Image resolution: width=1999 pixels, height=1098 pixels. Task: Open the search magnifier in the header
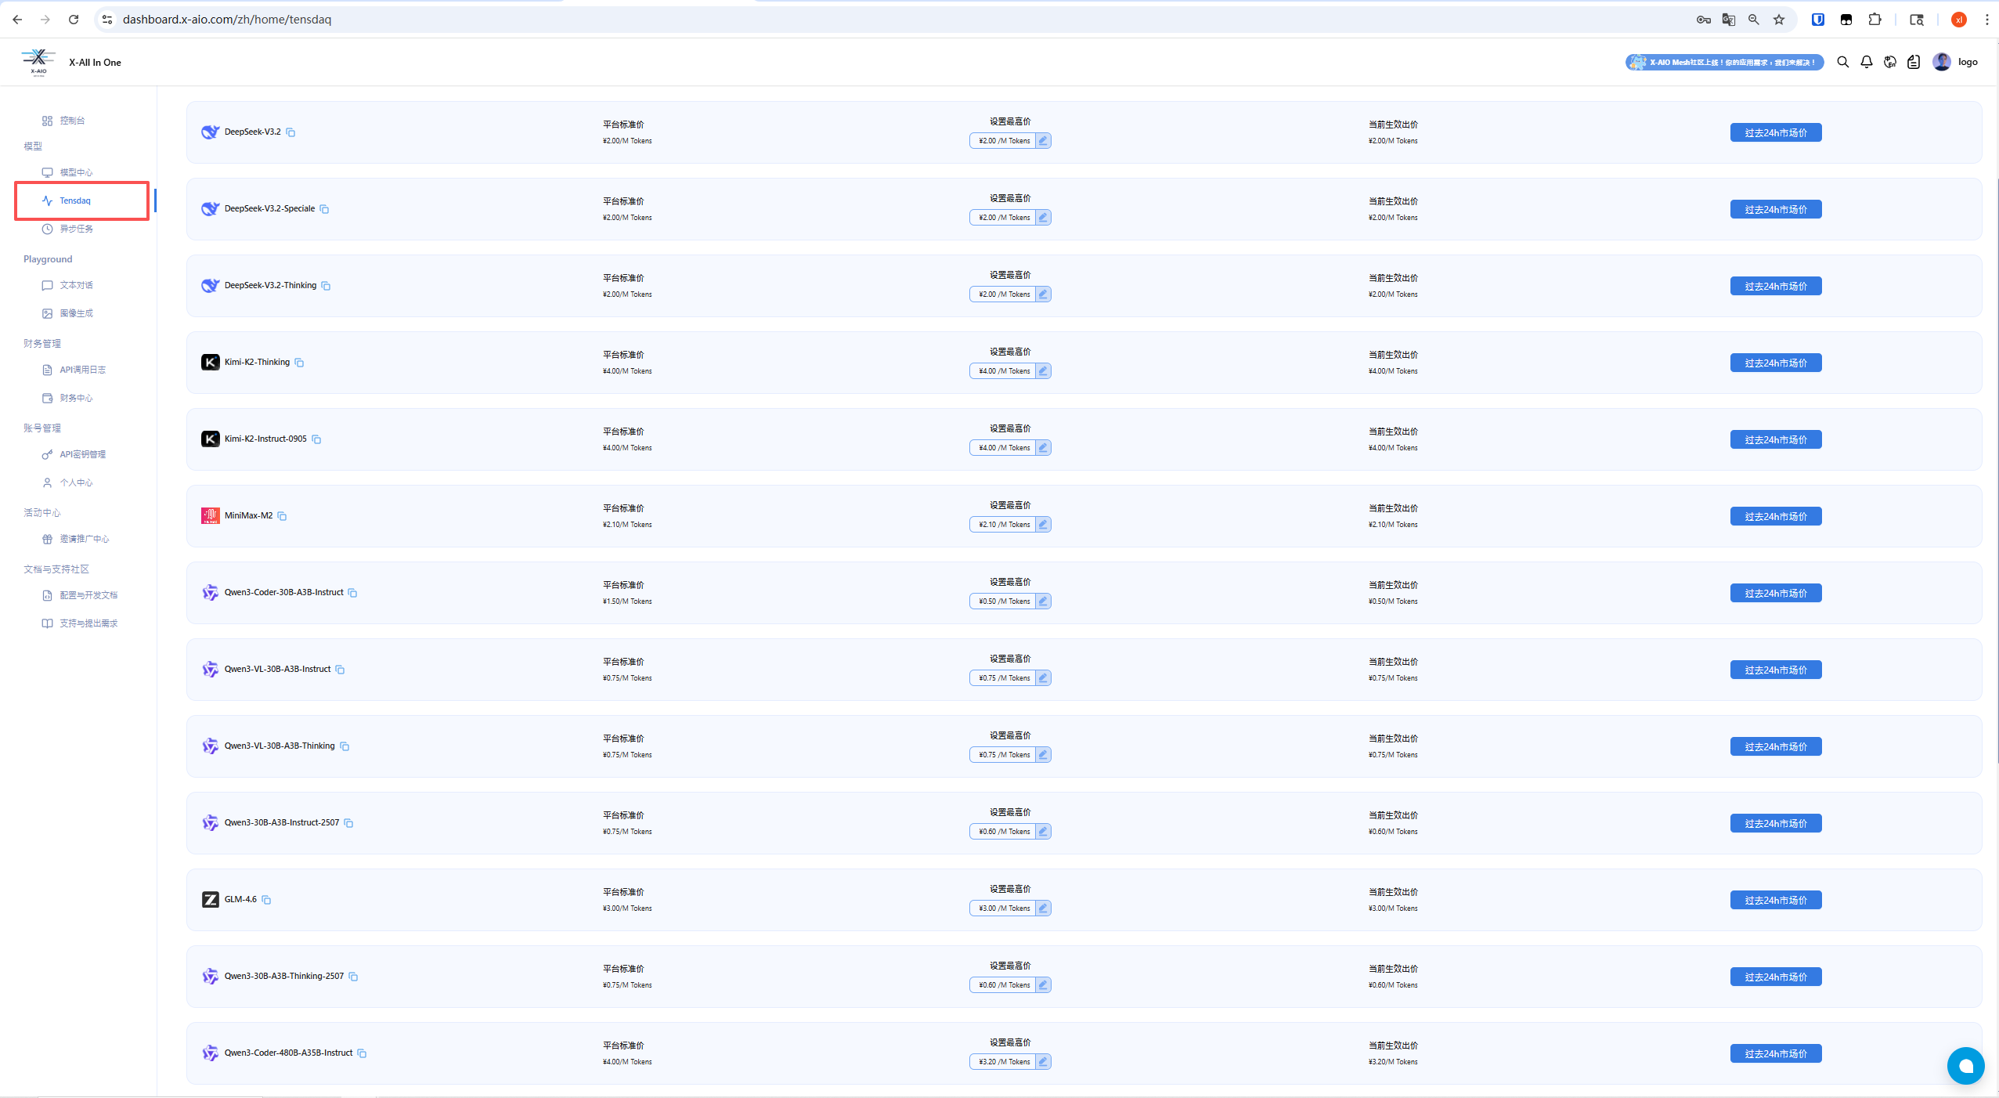coord(1843,62)
